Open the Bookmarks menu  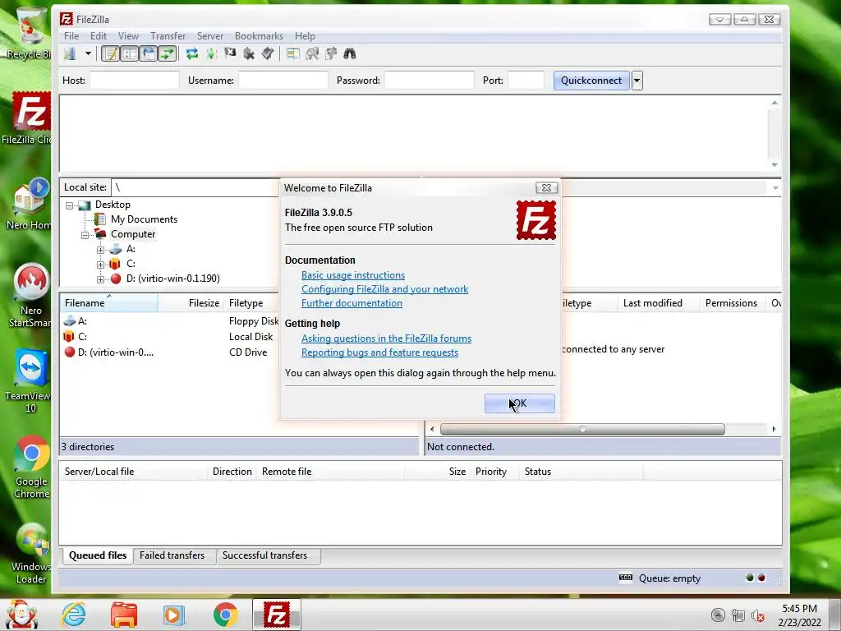259,36
